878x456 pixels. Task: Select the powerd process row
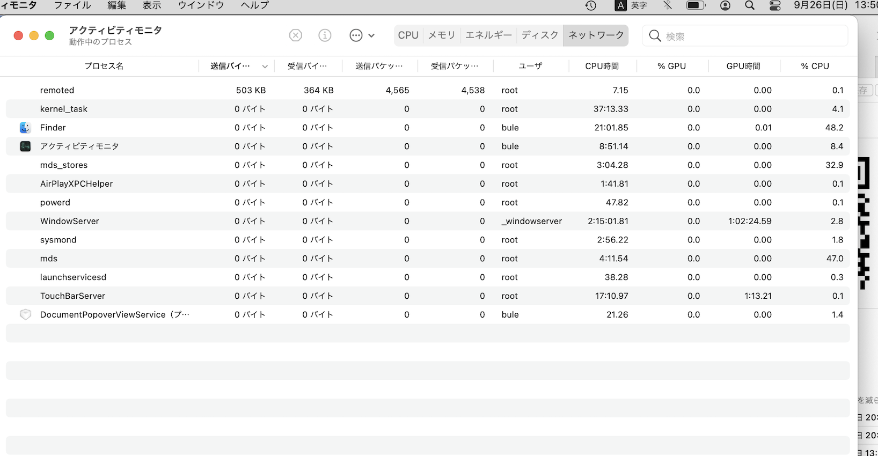[x=428, y=202]
